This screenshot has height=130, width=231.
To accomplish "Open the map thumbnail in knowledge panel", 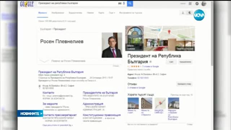I will tap(169, 32).
